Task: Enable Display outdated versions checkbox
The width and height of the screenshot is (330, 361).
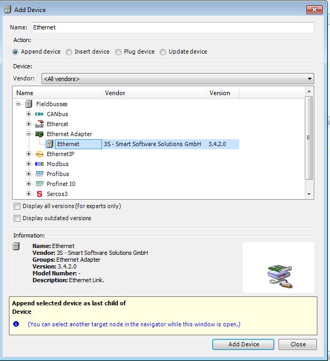Action: click(17, 218)
